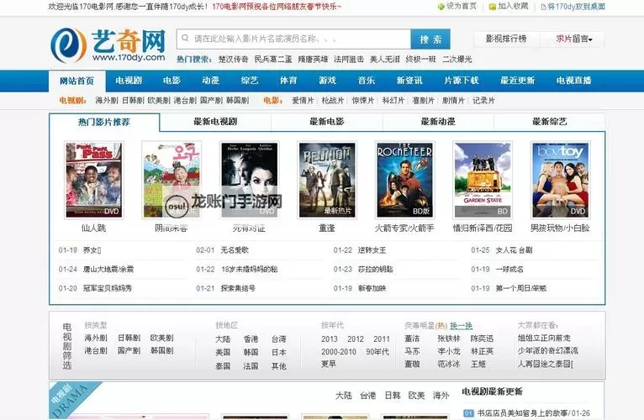Click the title 男孩玩物/小白脸
The width and height of the screenshot is (644, 420).
560,228
